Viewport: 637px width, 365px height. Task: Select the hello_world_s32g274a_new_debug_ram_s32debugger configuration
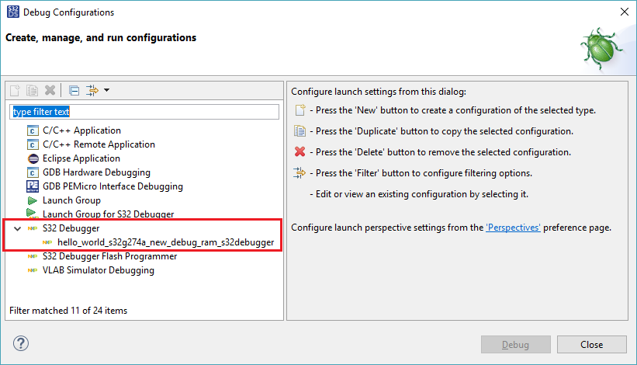(165, 242)
